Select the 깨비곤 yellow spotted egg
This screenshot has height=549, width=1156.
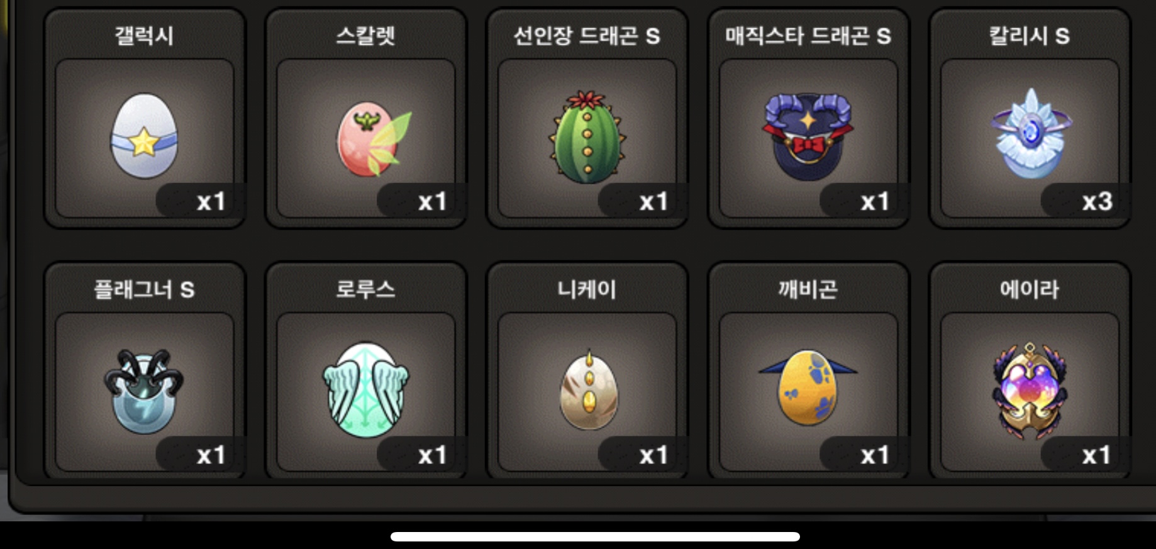coord(808,386)
